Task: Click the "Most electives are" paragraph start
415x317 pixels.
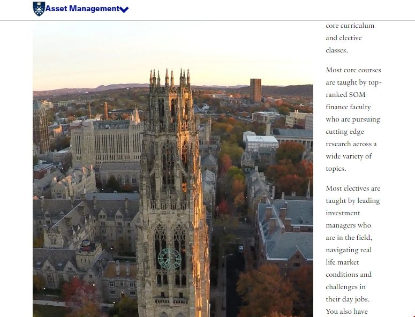Action: (353, 188)
